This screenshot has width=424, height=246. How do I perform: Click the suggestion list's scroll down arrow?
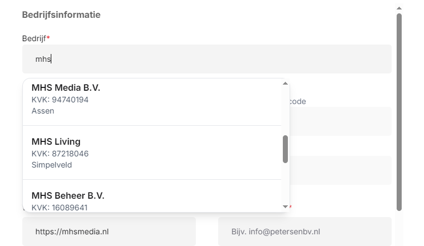coord(285,206)
